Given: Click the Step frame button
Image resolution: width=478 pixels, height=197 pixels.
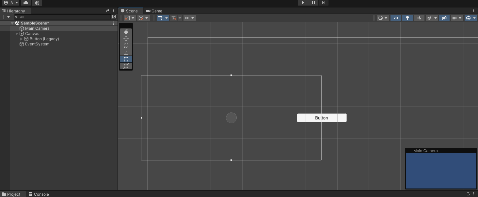Looking at the screenshot, I should 323,3.
